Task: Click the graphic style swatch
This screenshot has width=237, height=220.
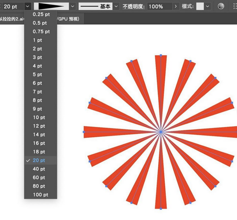Action: coord(200,6)
